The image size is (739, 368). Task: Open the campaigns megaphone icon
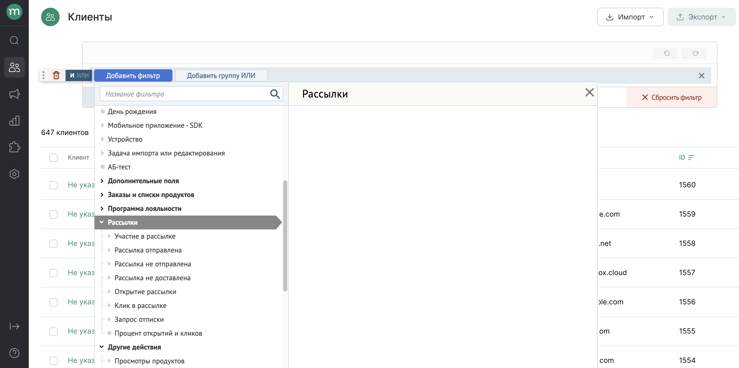(x=14, y=94)
